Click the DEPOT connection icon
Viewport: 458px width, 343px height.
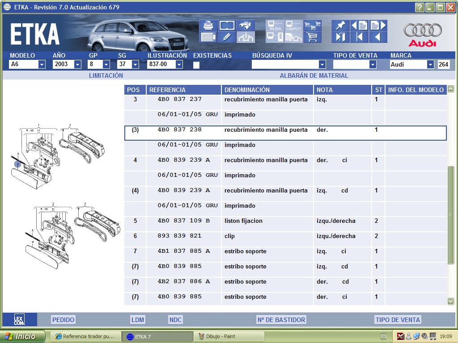pos(293,25)
